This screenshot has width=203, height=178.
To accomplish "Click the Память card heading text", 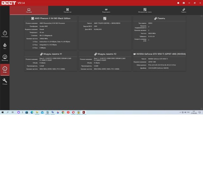I will coord(161,18).
